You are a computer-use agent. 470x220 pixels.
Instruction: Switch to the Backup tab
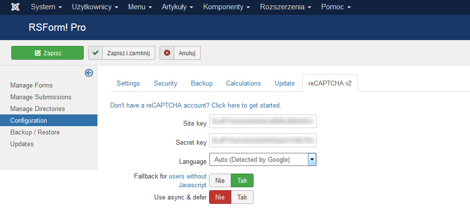point(202,83)
